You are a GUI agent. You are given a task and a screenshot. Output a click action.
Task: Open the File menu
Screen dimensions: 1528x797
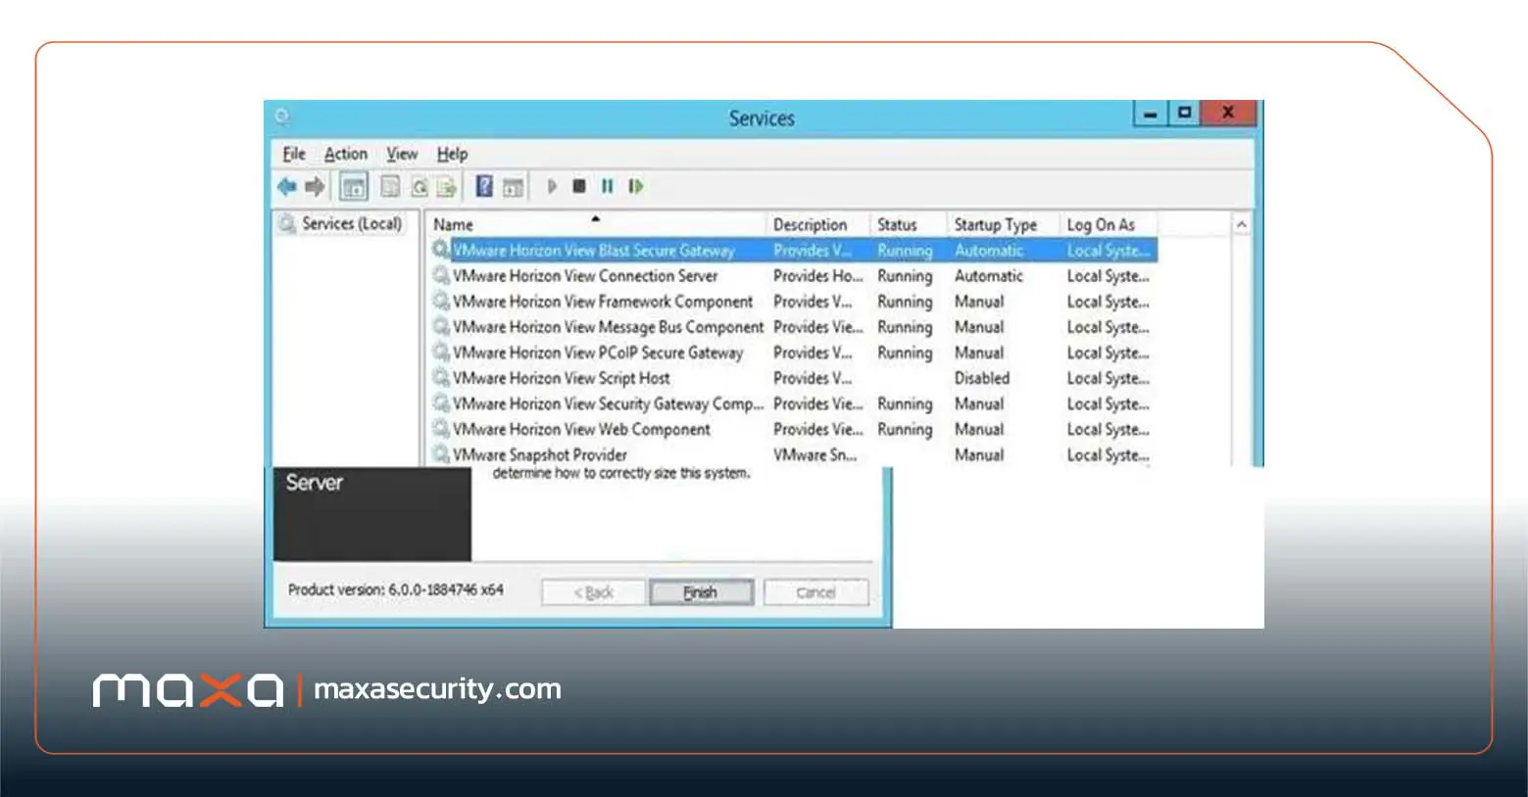(294, 154)
